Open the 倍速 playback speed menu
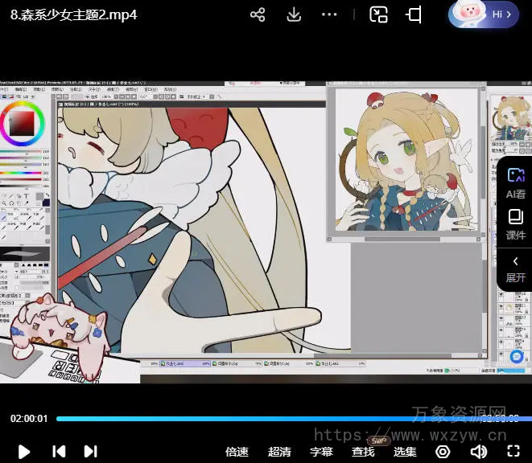532x463 pixels. point(237,452)
